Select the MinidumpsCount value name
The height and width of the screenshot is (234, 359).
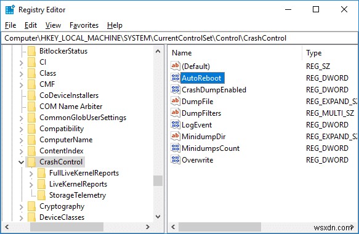click(x=211, y=148)
